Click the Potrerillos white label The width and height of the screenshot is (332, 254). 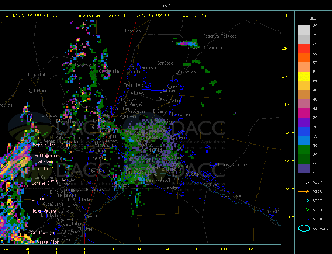coord(44,145)
